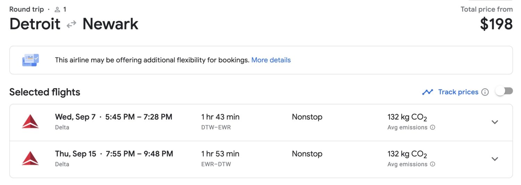Expand the Wed, Sep 7 flight details
This screenshot has height=185, width=521.
click(x=495, y=122)
